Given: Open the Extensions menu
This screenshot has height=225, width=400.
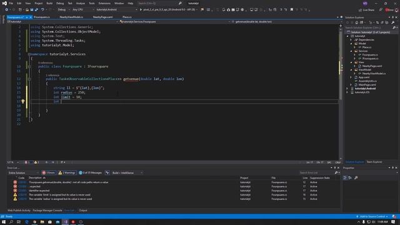Looking at the screenshot, I should tap(104, 3).
